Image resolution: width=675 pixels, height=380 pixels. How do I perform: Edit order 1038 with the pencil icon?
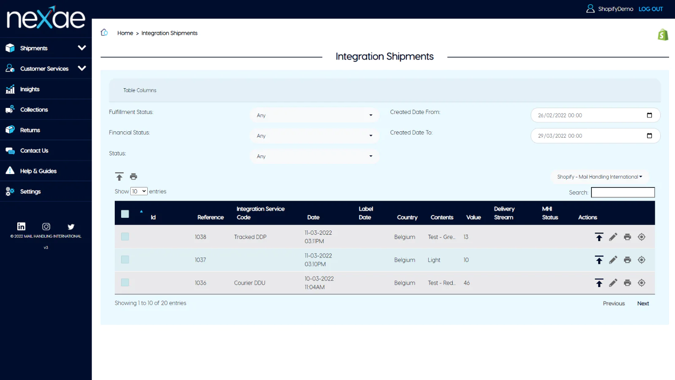coord(613,237)
